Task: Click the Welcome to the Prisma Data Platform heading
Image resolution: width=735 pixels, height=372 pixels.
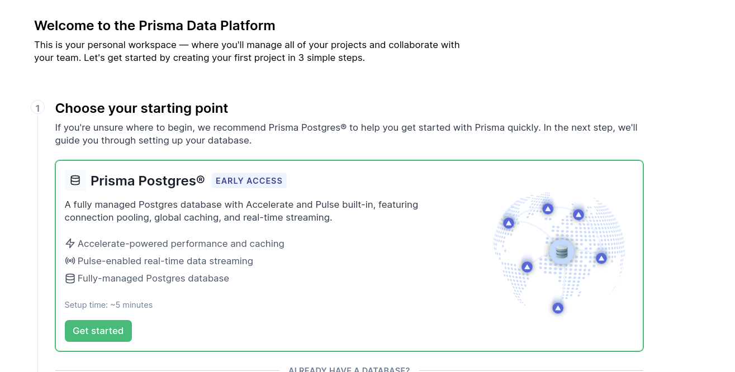Action: click(x=155, y=25)
